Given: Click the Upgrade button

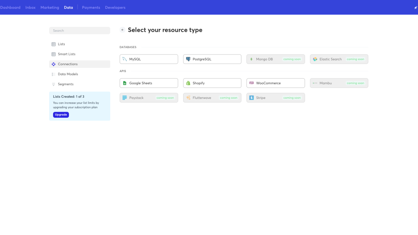Looking at the screenshot, I should tap(61, 115).
